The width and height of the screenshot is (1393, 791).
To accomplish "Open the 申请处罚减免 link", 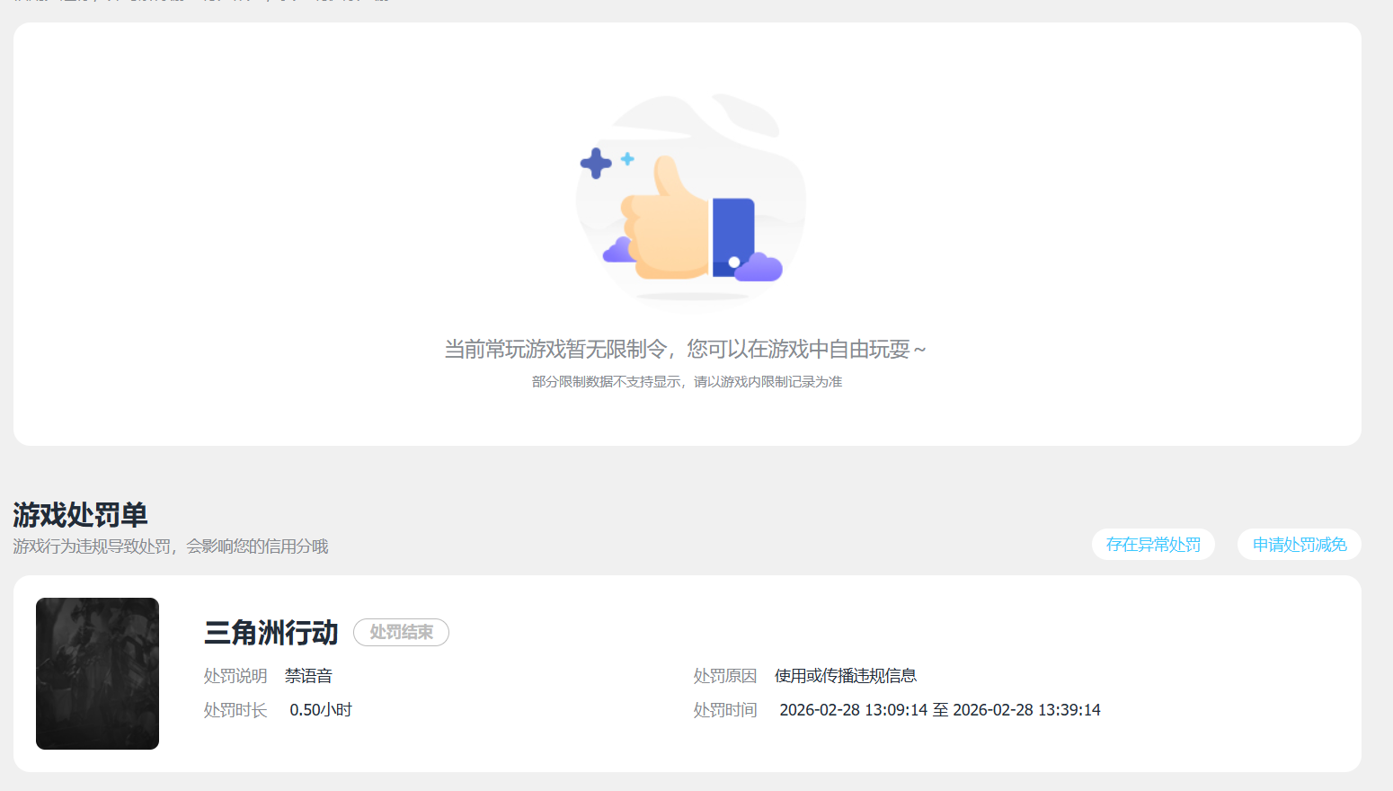I will click(1300, 545).
